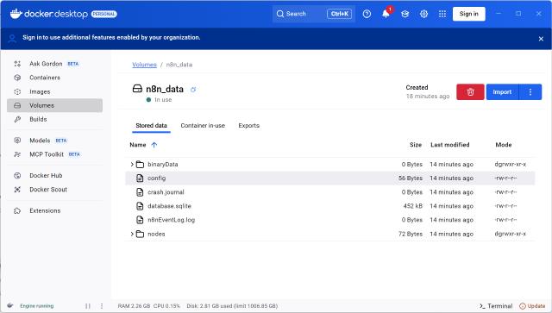
Task: Click the Disk usage status text
Action: [232, 306]
